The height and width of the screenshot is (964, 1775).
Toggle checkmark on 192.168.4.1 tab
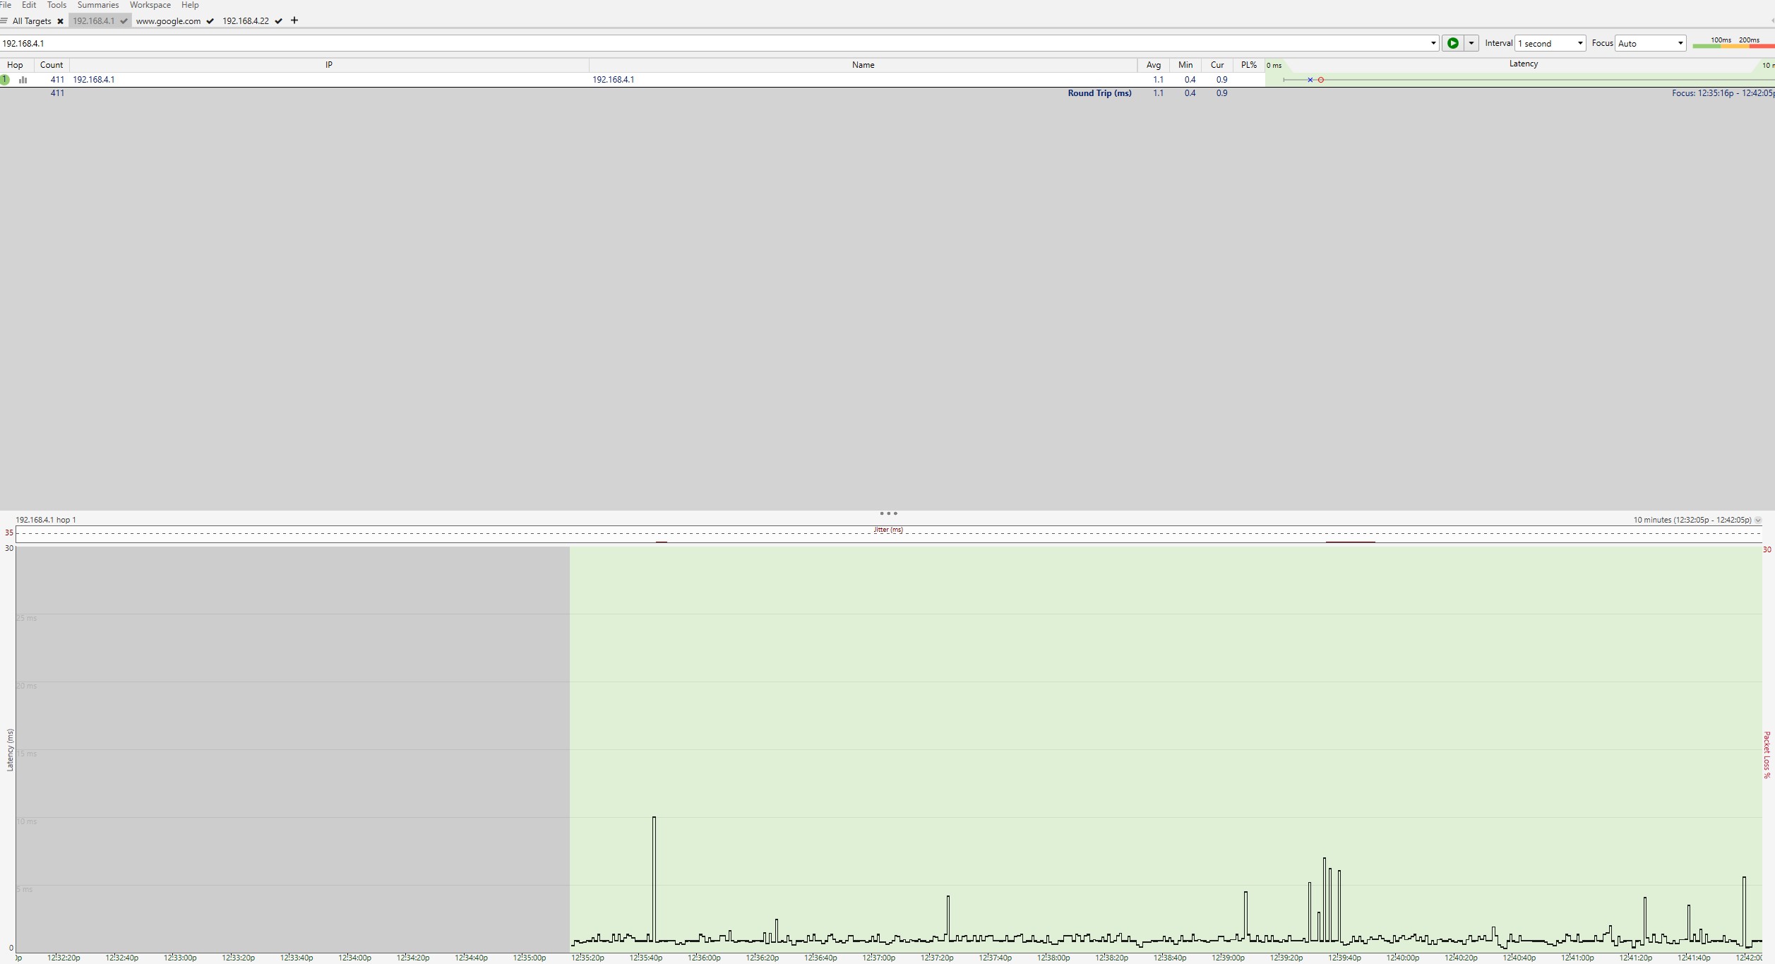pyautogui.click(x=124, y=21)
